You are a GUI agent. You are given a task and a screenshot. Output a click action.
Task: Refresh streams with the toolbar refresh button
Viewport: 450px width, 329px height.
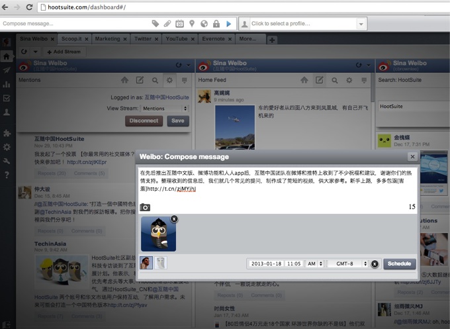point(24,52)
